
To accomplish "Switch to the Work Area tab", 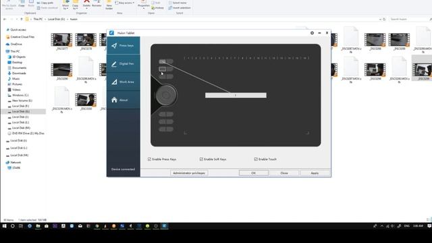I will click(123, 82).
